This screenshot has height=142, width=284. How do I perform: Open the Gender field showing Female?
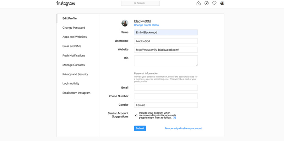(166, 105)
